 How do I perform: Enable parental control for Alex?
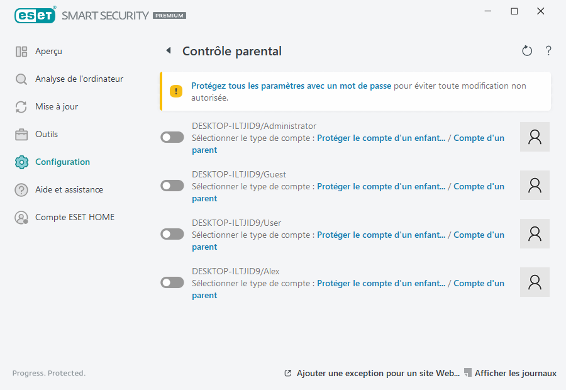tap(172, 282)
